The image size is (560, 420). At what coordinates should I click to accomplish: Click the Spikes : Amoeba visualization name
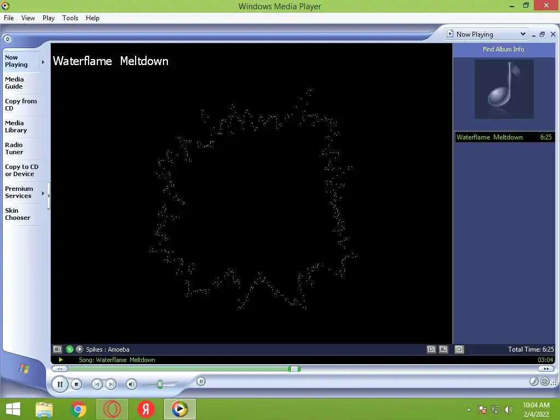[108, 349]
